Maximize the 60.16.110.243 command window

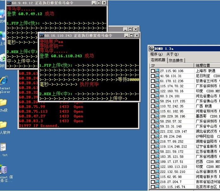[132, 36]
